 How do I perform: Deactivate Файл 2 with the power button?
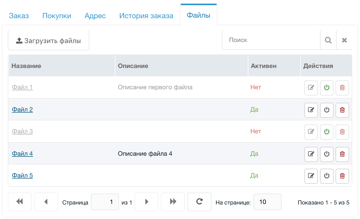pos(326,110)
